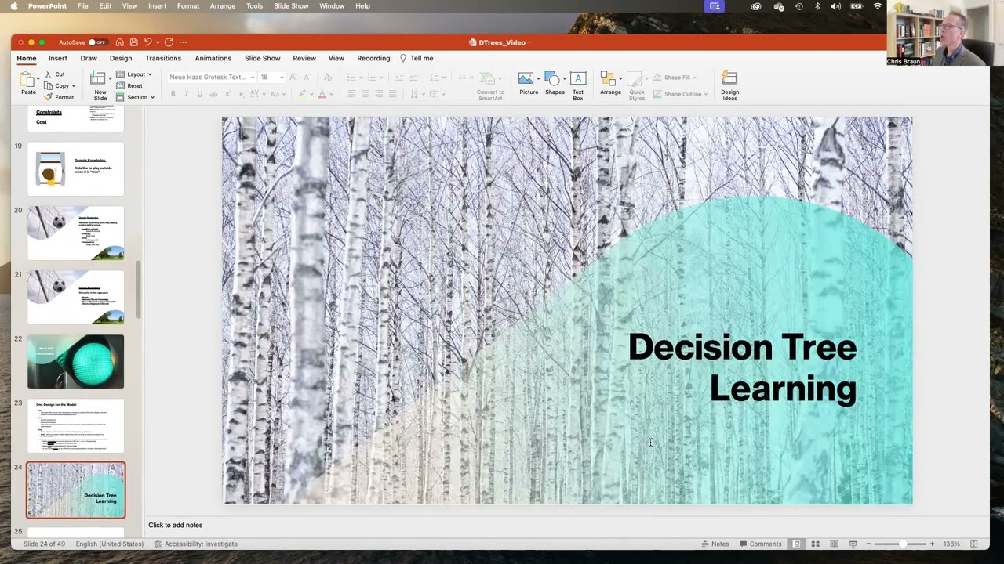Click Tell me search
The image size is (1004, 564).
pos(417,58)
